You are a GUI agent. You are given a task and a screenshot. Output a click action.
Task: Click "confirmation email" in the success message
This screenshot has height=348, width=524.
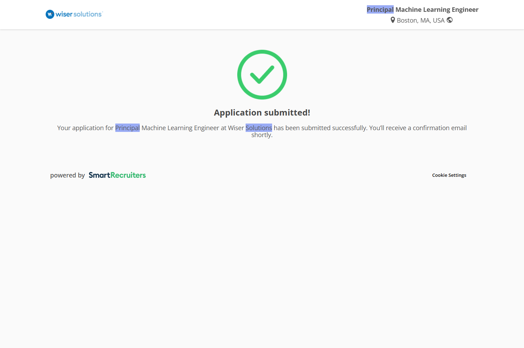coord(440,128)
